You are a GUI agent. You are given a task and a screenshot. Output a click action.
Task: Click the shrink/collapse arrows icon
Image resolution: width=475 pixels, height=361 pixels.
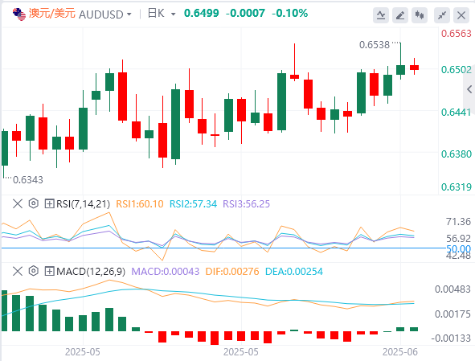[x=442, y=14]
